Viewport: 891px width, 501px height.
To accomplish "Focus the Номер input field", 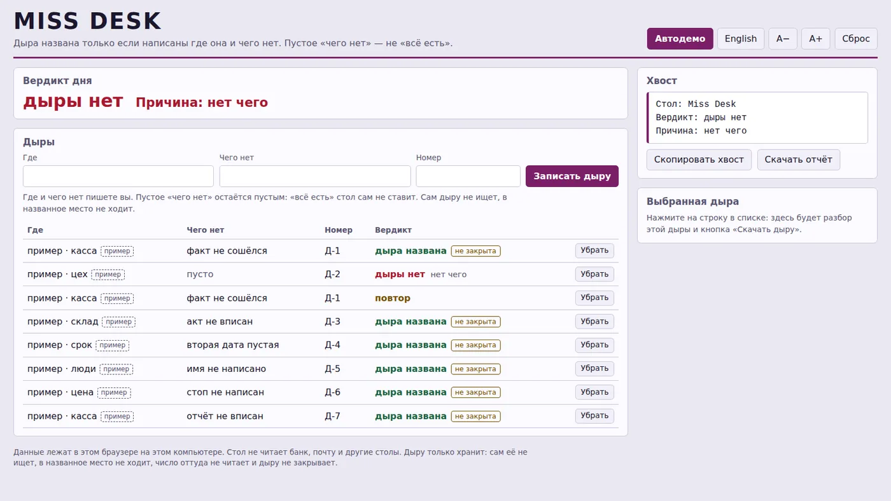I will 468,176.
